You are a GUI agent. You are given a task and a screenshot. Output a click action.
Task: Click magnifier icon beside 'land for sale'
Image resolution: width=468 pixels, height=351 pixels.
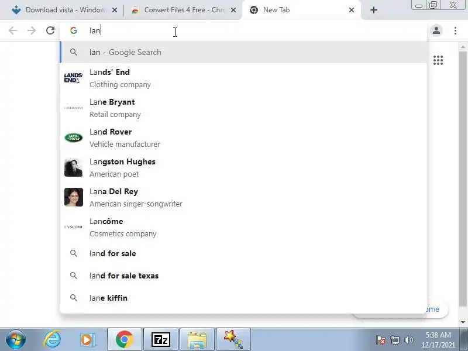(74, 253)
